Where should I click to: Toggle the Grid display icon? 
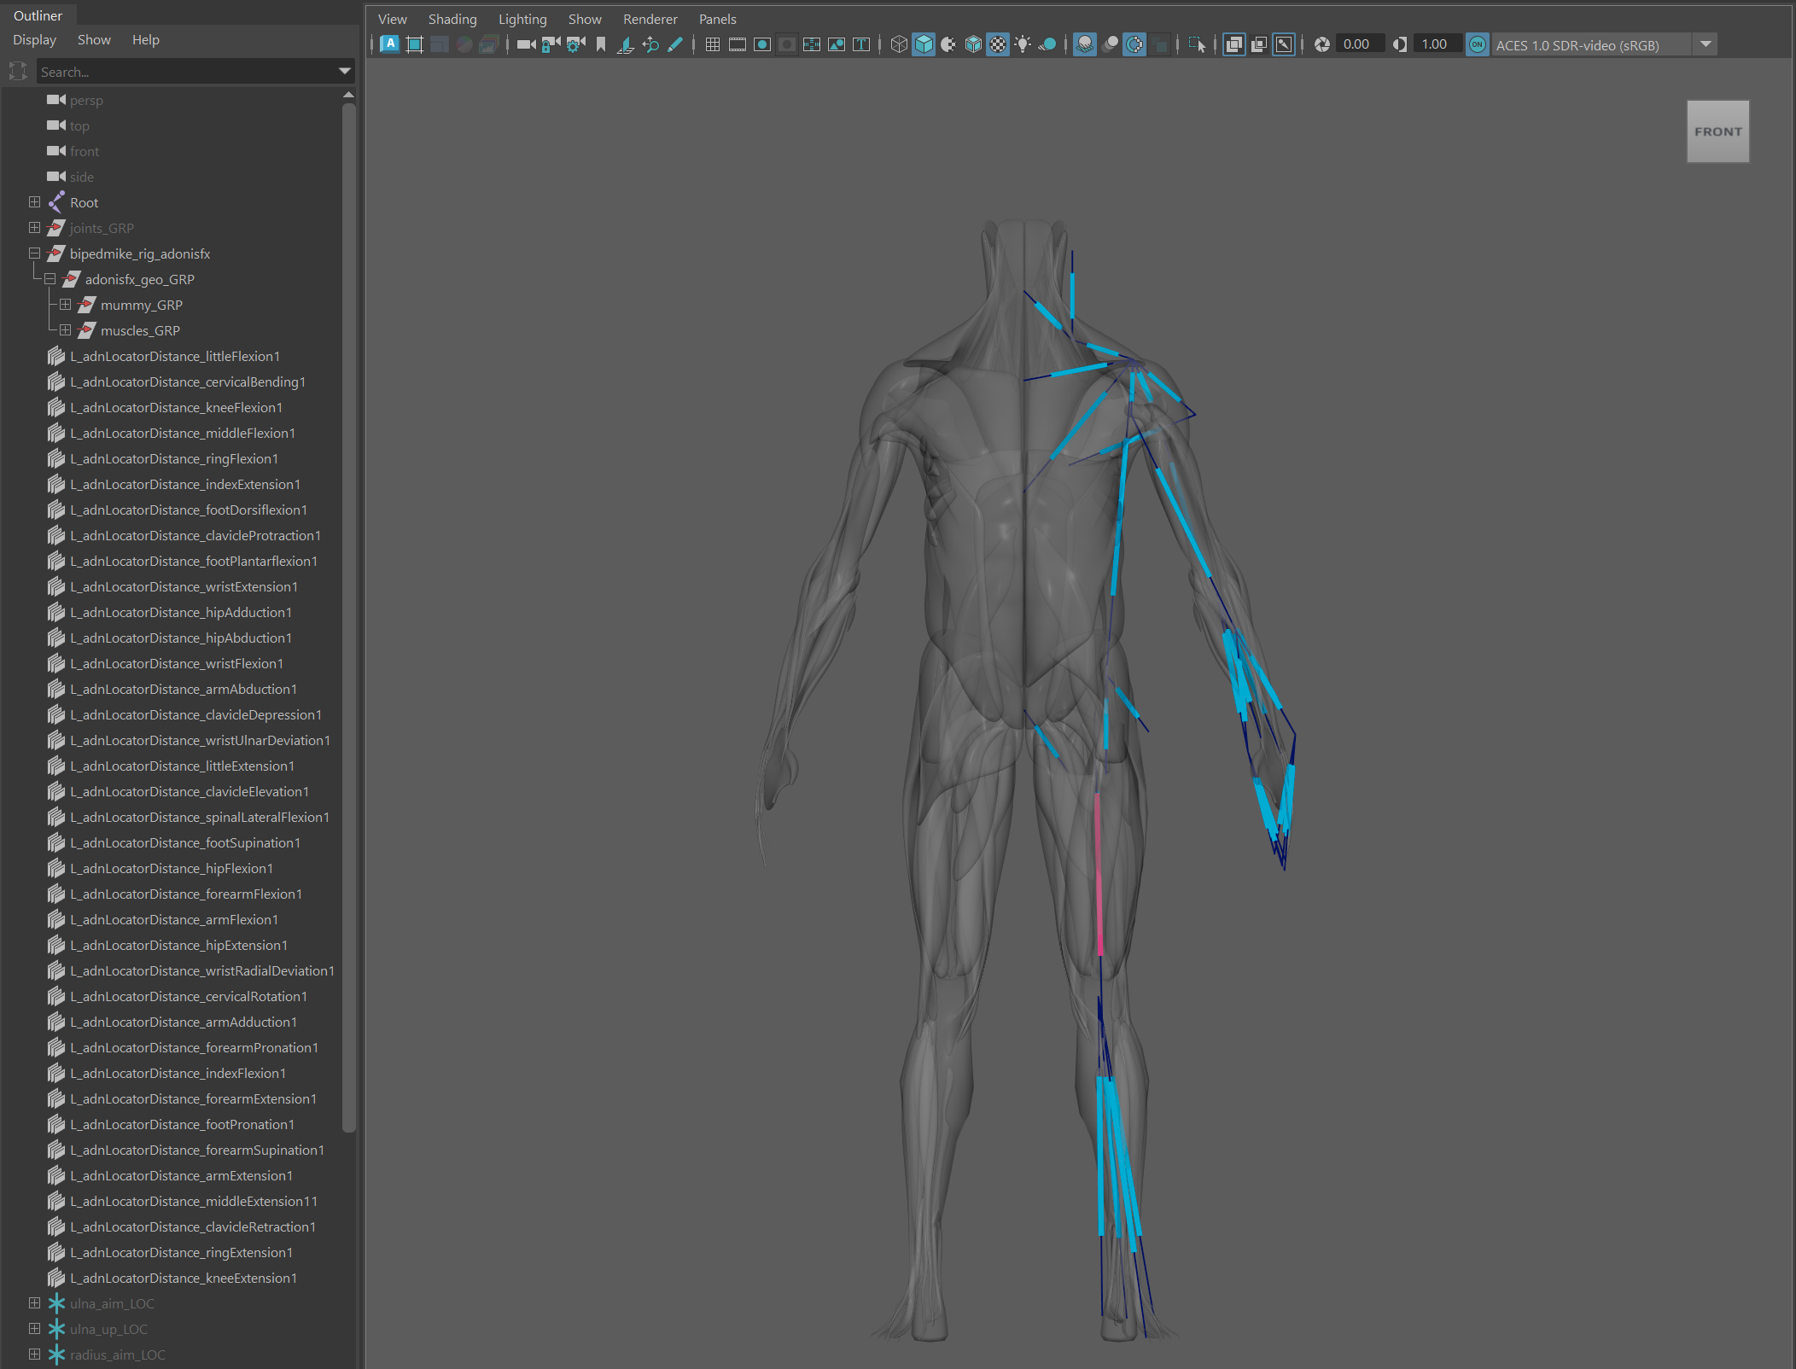(713, 44)
